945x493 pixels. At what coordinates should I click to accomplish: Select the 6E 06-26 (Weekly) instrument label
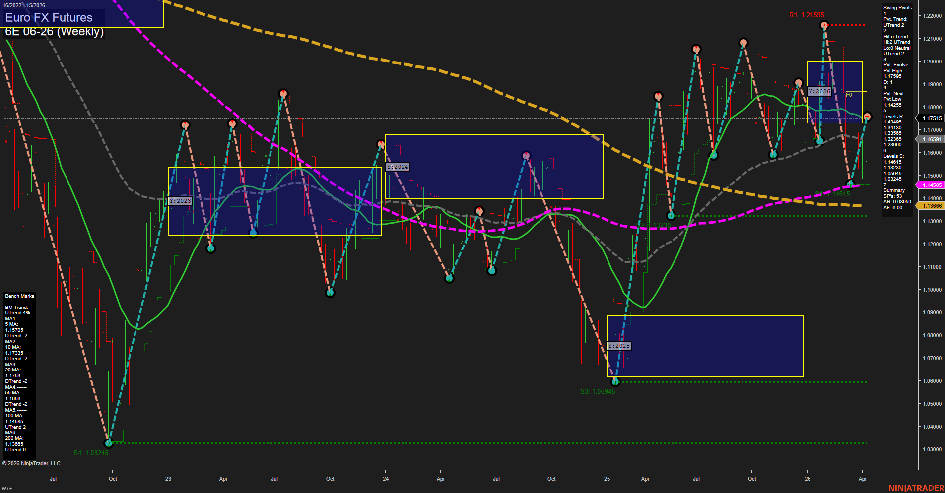point(55,32)
